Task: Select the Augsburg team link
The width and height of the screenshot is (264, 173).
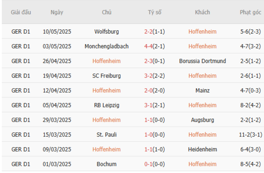Action: pyautogui.click(x=202, y=120)
